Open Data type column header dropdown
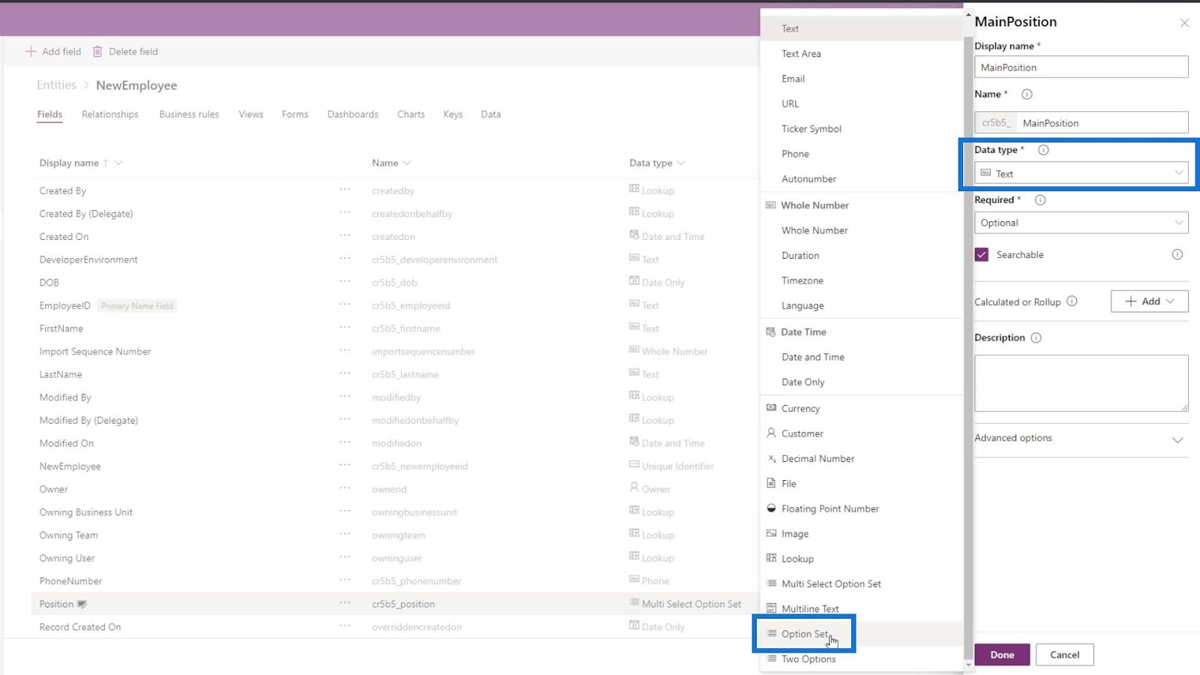The width and height of the screenshot is (1200, 675). coord(681,163)
